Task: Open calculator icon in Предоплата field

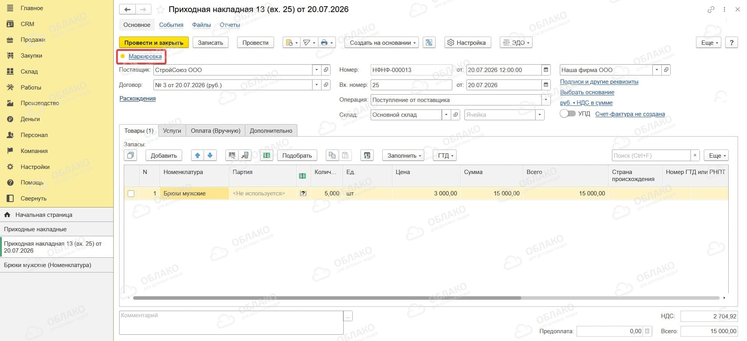Action: pos(647,331)
